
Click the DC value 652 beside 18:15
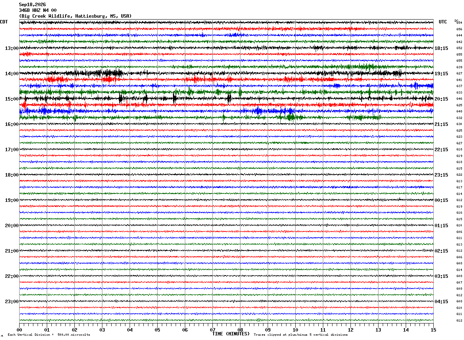pos(459,48)
